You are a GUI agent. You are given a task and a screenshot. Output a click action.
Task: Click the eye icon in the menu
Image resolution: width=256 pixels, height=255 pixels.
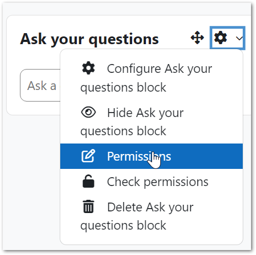pyautogui.click(x=88, y=112)
